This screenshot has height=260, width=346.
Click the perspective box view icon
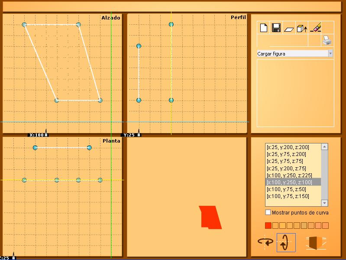(316, 243)
